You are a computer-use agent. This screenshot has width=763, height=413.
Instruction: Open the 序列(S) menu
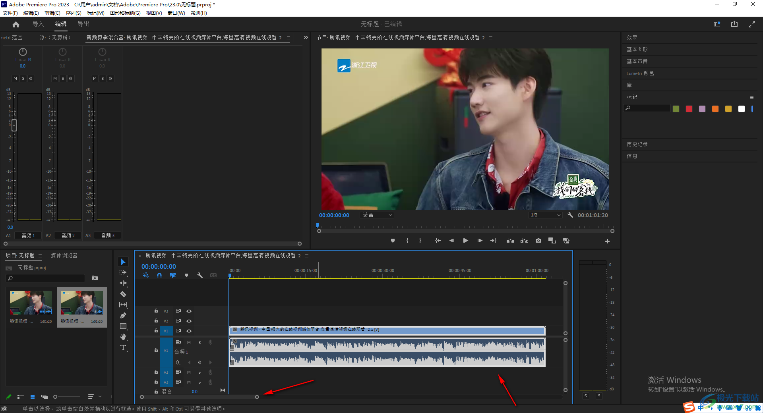click(x=74, y=13)
